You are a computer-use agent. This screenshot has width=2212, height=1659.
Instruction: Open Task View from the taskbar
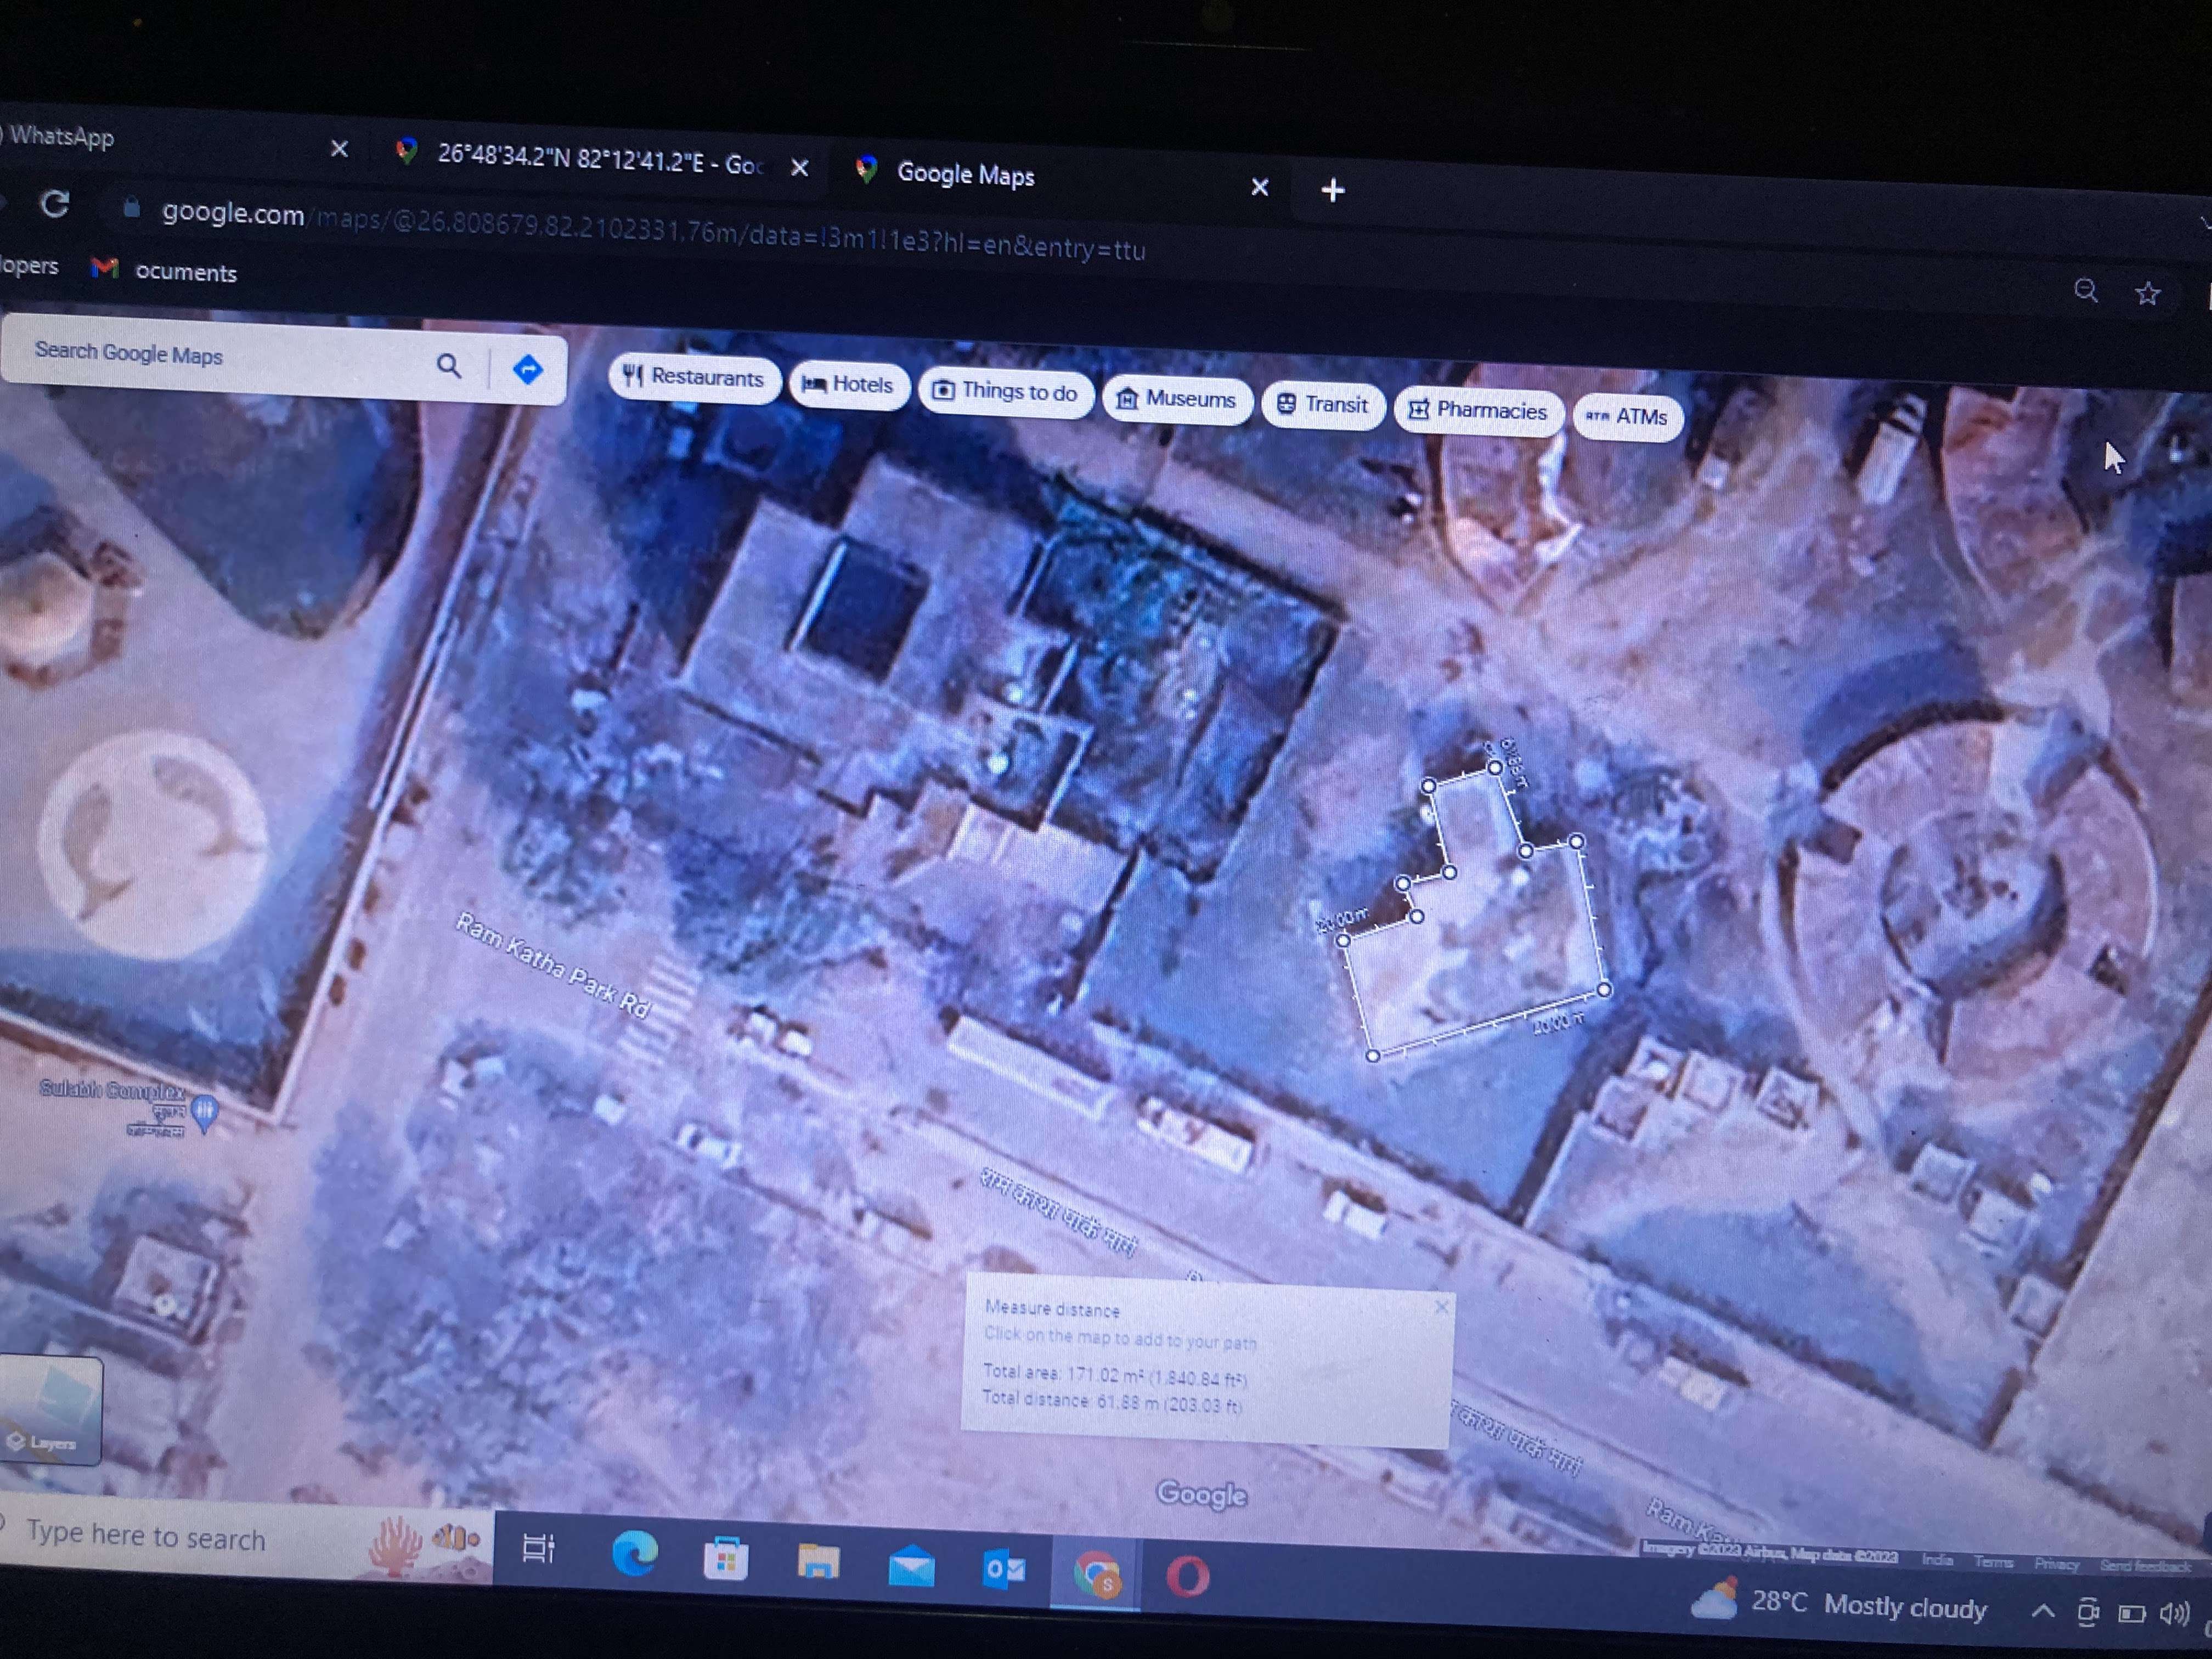click(538, 1549)
